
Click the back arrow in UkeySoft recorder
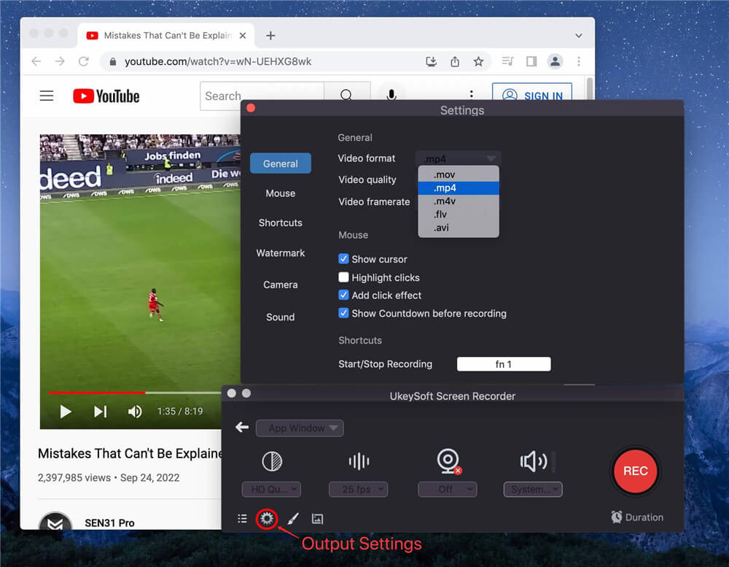[x=242, y=427]
